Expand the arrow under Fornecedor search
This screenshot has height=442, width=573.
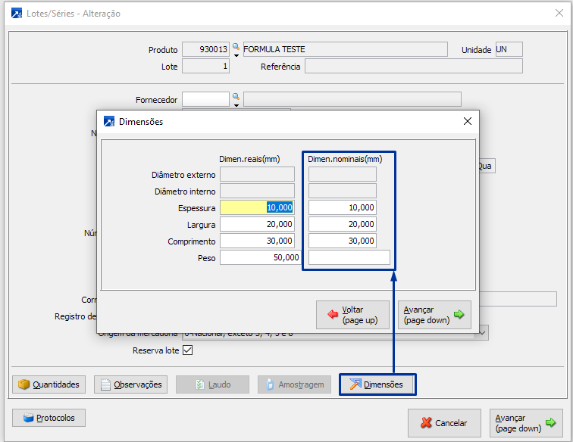click(x=236, y=105)
